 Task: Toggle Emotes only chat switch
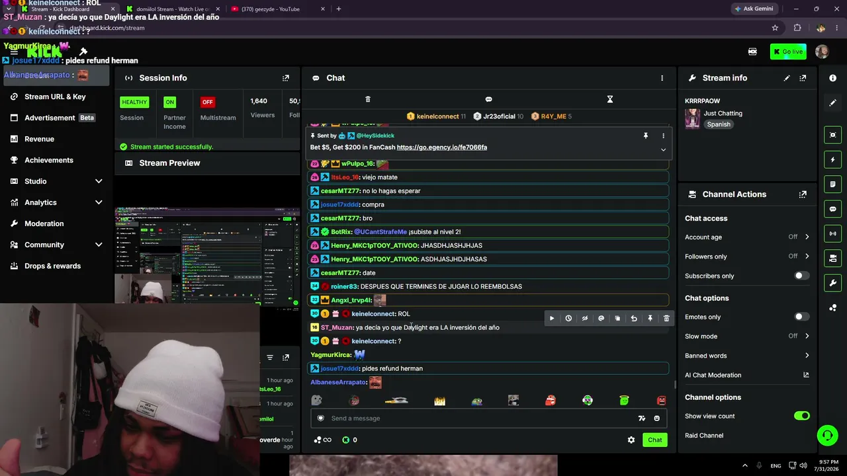801,317
